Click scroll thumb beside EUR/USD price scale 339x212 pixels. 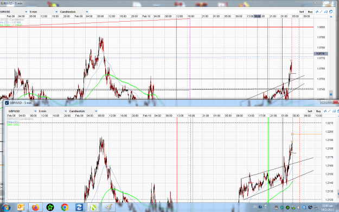[x=331, y=94]
